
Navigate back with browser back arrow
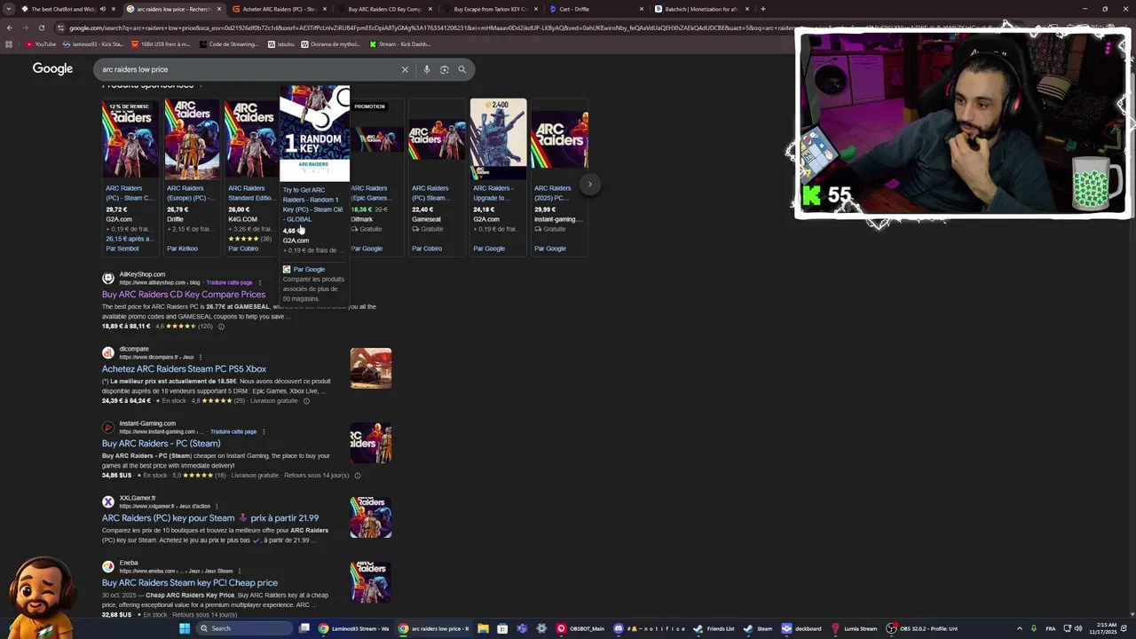(x=10, y=28)
